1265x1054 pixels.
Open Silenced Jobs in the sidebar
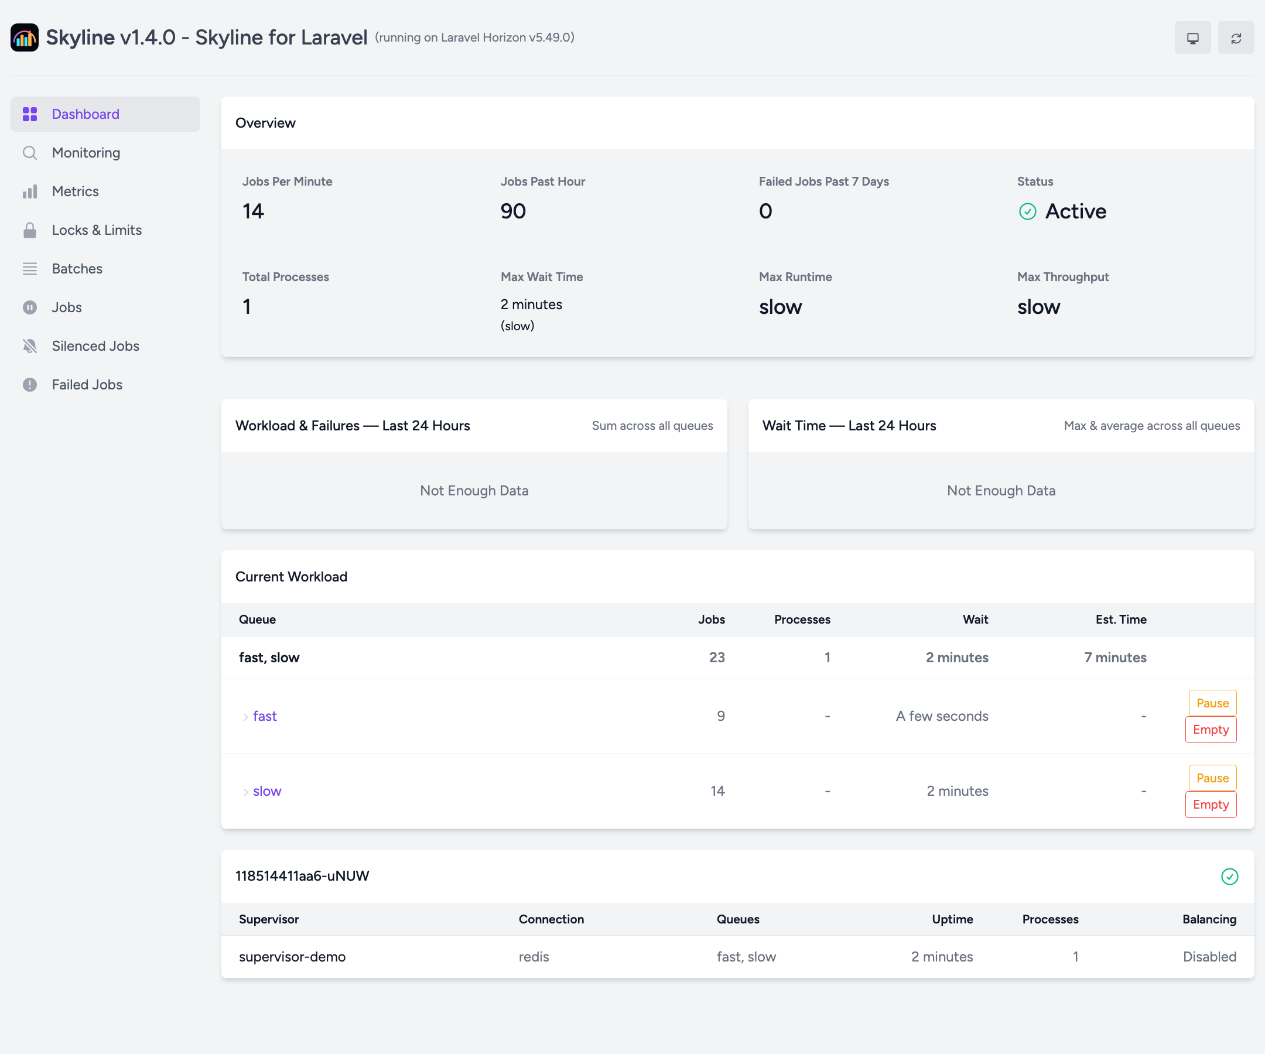105,345
